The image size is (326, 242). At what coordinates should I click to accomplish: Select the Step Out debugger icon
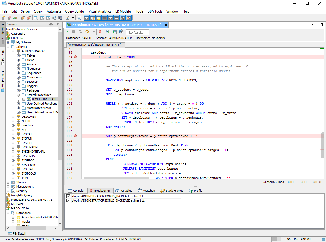pos(93,31)
